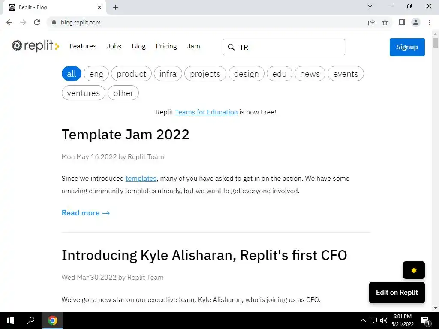The height and width of the screenshot is (329, 439).
Task: Click the blog search input field
Action: (x=292, y=47)
